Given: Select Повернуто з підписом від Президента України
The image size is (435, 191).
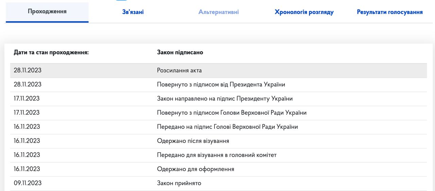Looking at the screenshot, I should pos(221,84).
